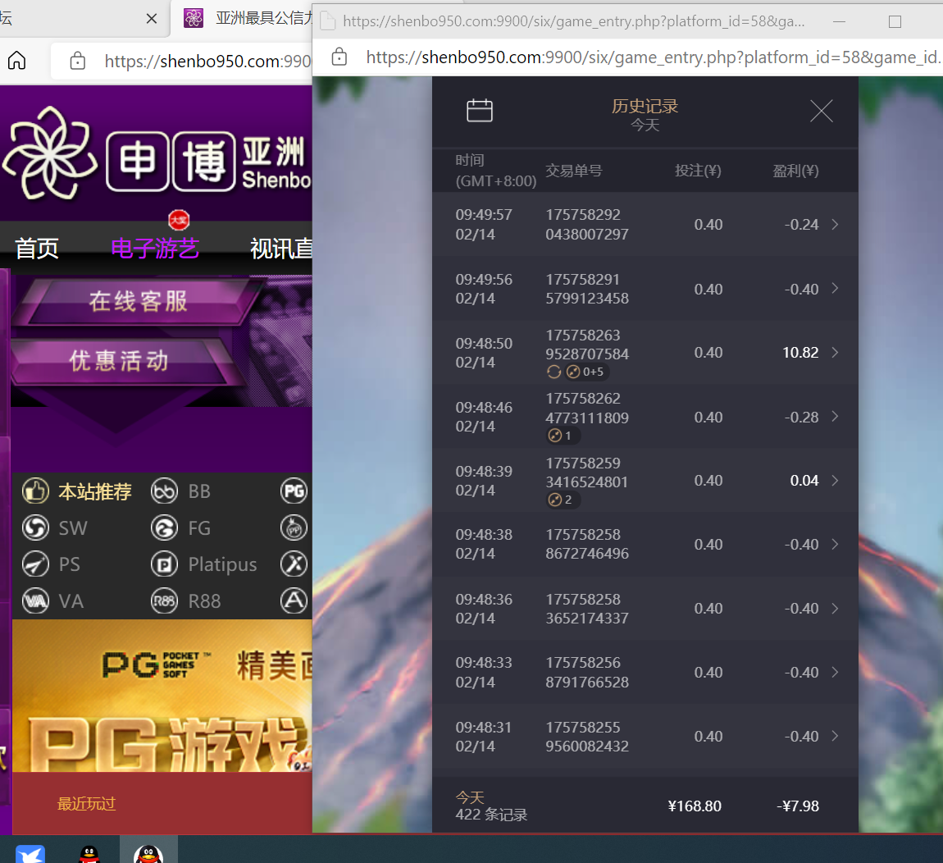
Task: Click the 10.82 profit value
Action: [x=799, y=353]
